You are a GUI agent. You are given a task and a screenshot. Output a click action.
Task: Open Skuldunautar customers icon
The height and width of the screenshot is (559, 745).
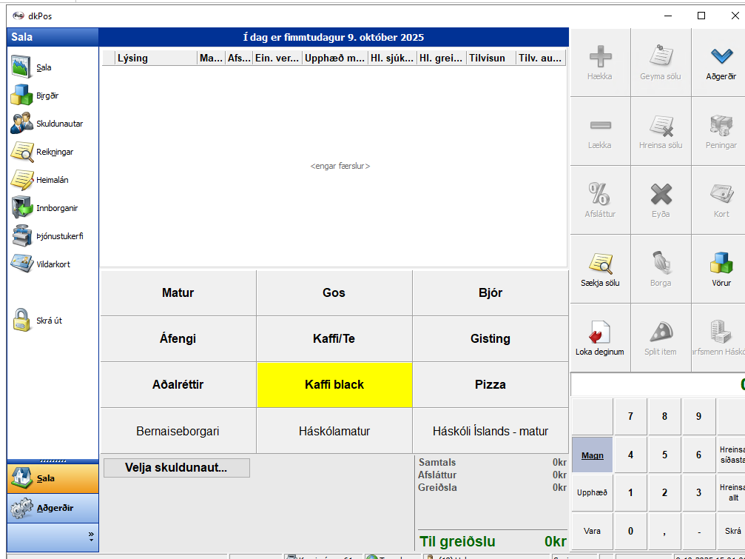point(22,124)
